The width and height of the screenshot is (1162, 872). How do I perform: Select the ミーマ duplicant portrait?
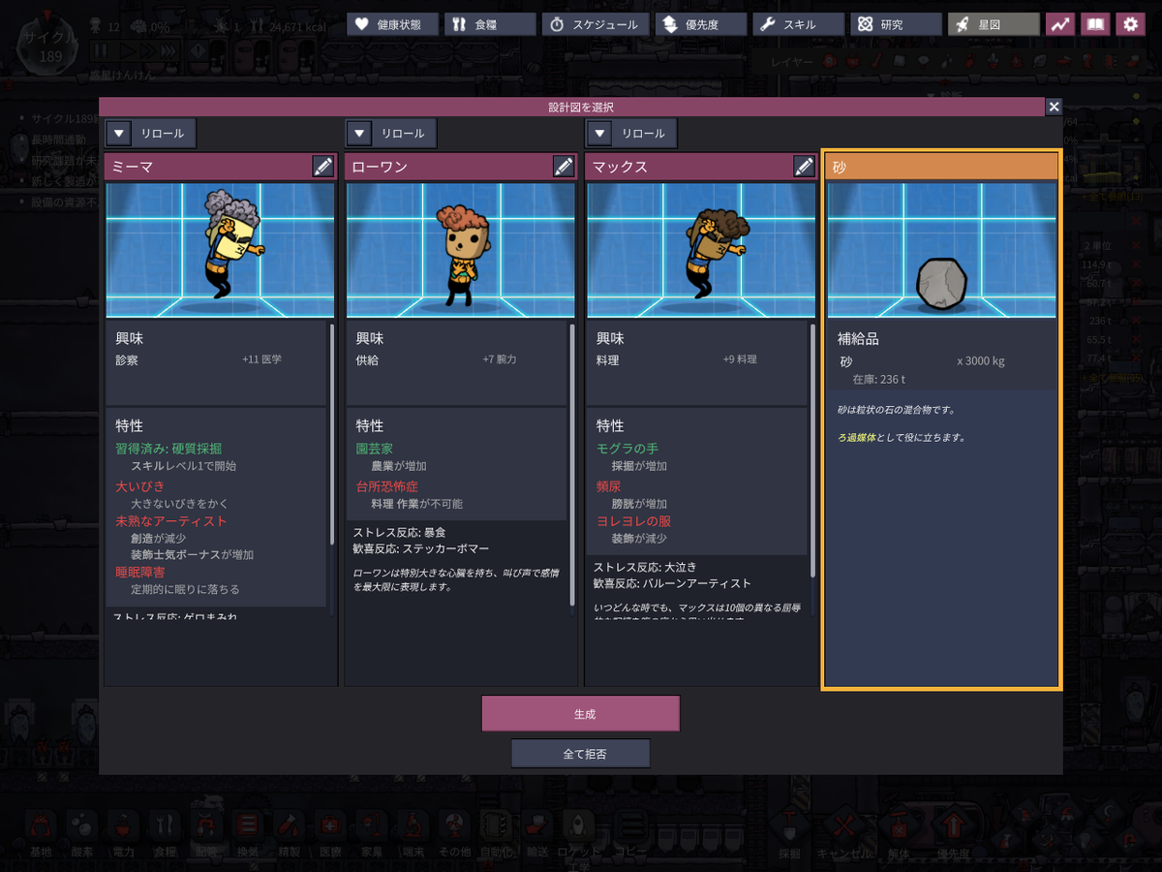point(220,250)
